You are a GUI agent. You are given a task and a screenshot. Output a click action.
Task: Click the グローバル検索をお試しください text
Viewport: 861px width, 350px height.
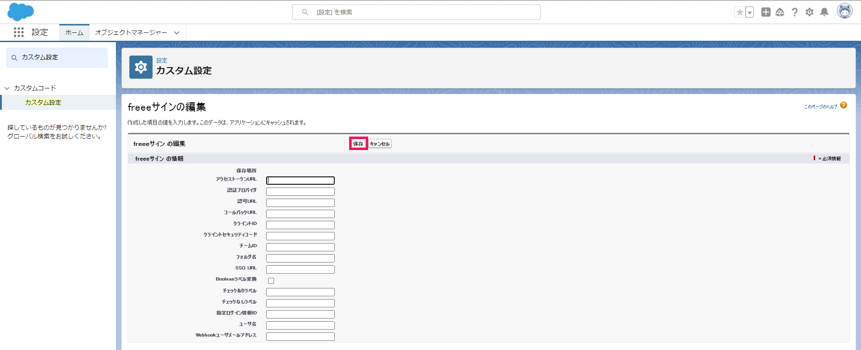[55, 137]
